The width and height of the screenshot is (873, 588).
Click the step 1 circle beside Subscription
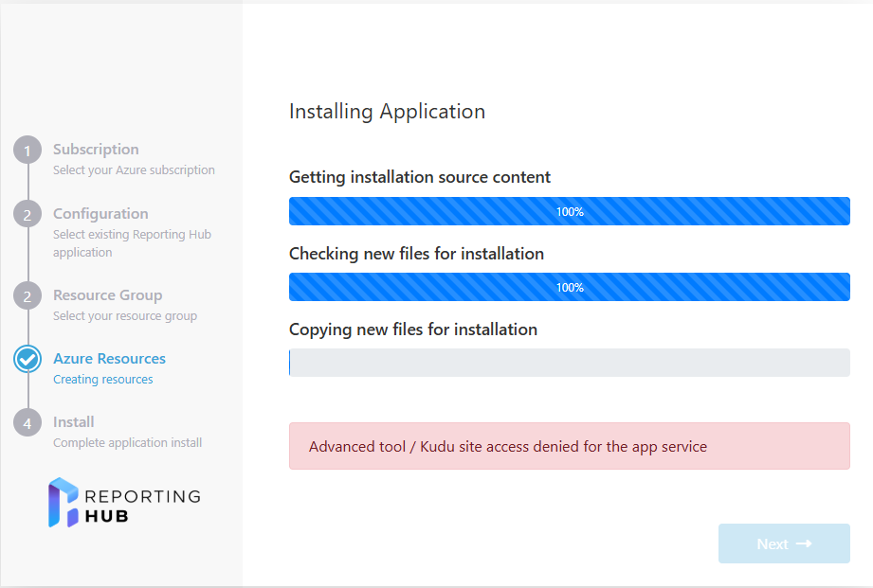click(x=27, y=151)
